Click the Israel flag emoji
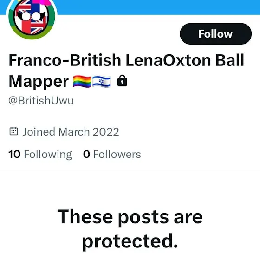 click(101, 81)
